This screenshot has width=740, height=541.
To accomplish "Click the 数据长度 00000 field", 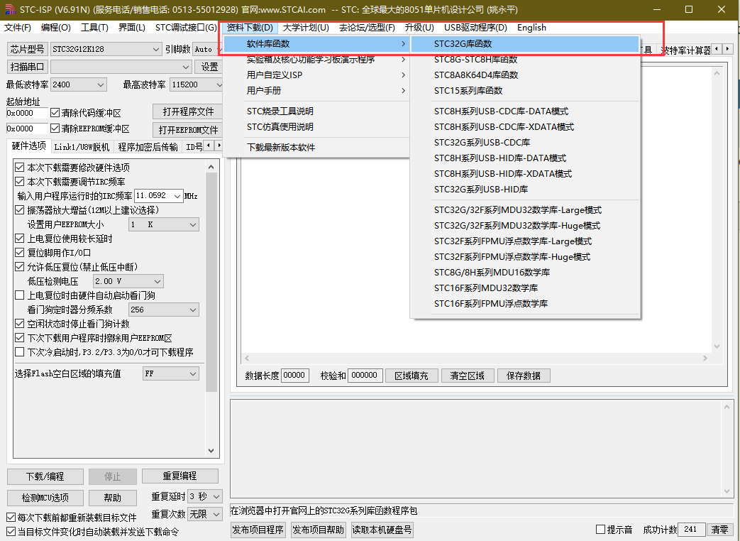I will (295, 376).
